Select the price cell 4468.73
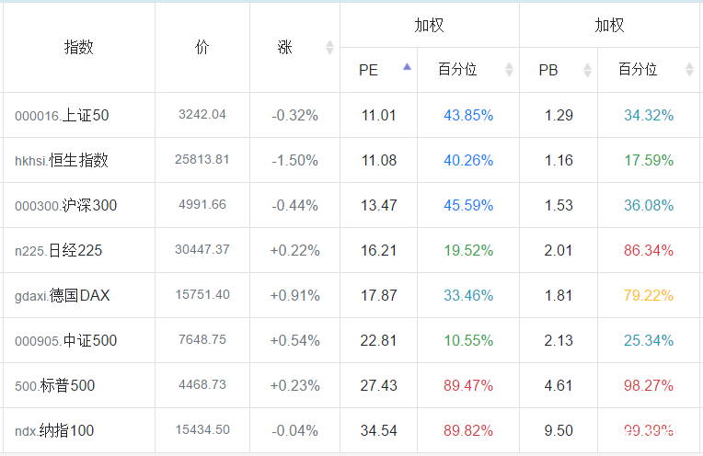Image resolution: width=703 pixels, height=456 pixels. [202, 385]
